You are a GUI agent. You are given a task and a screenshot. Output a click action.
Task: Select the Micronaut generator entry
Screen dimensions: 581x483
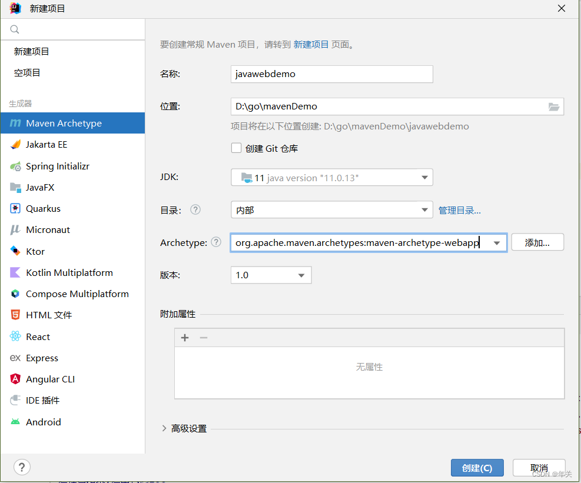coord(72,229)
